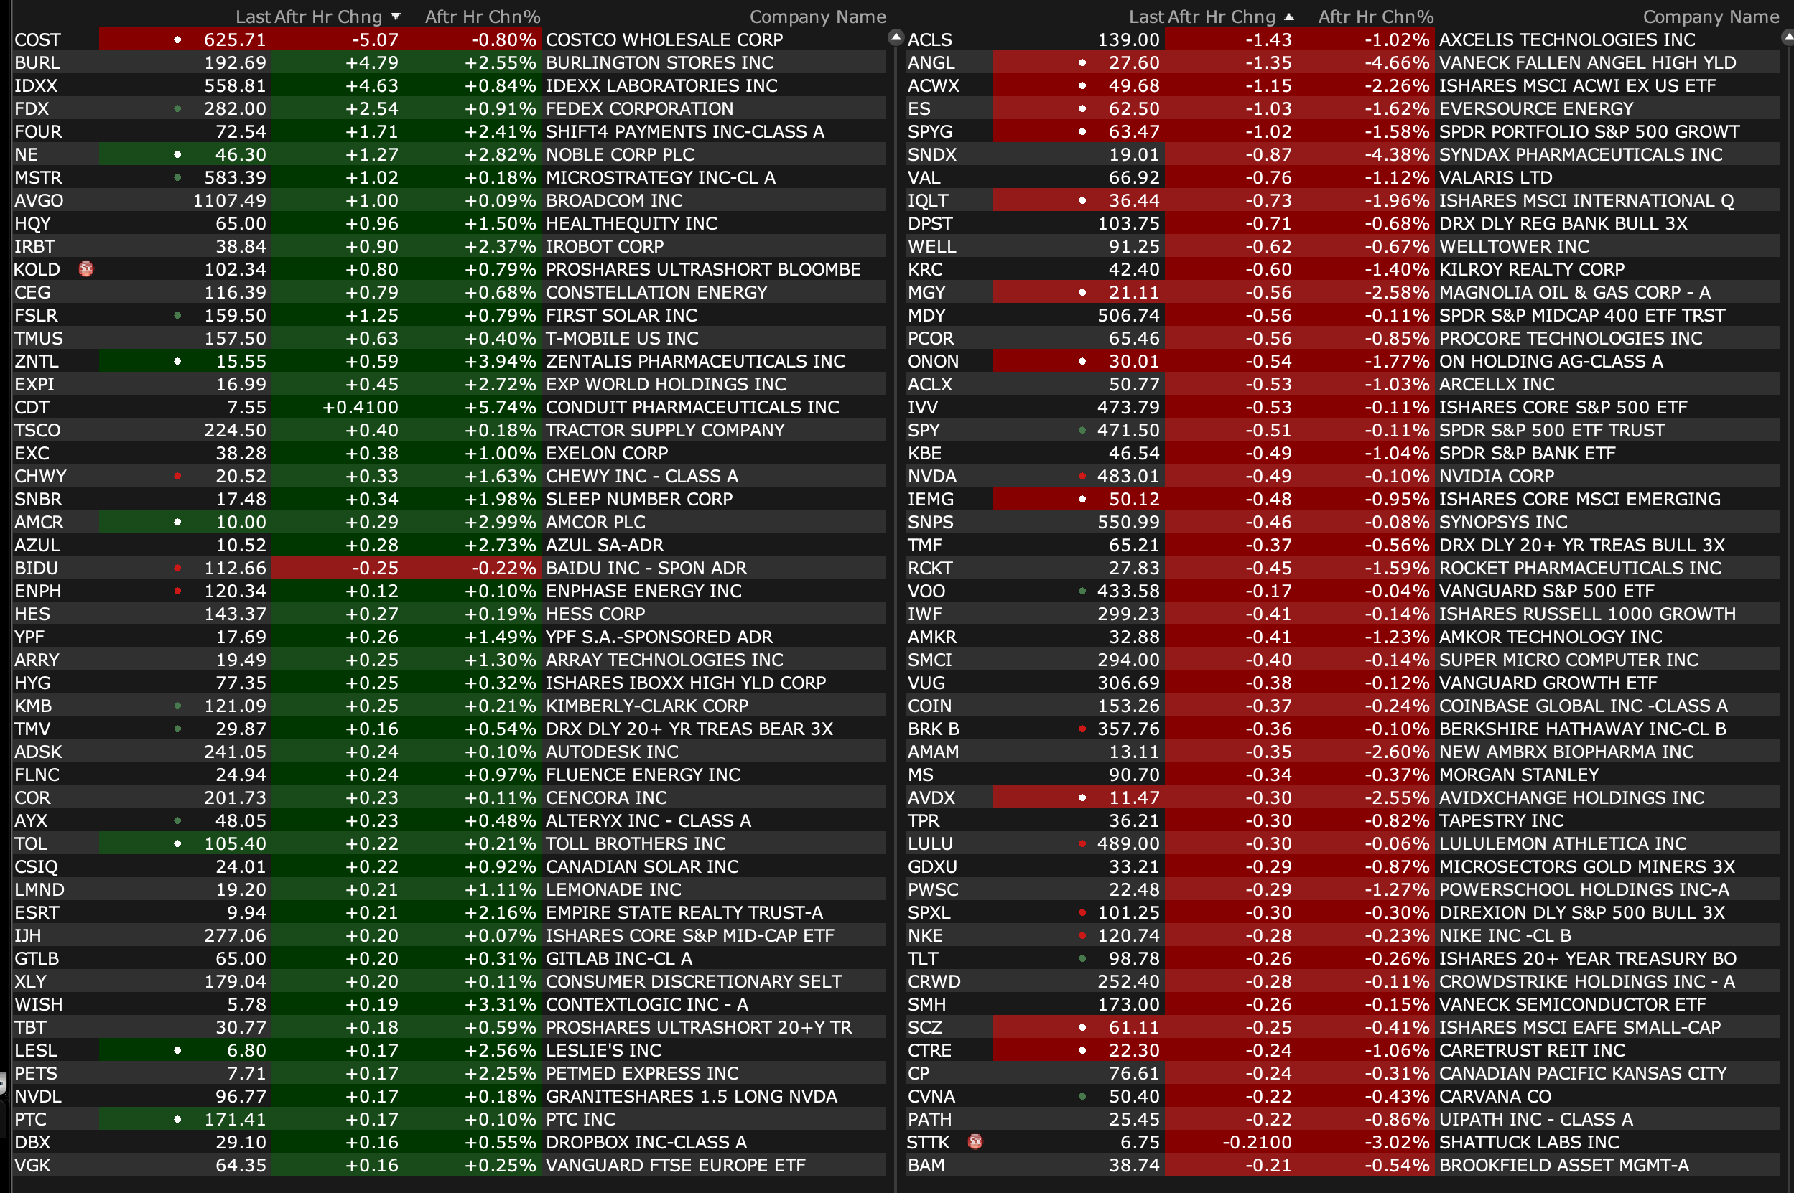This screenshot has width=1794, height=1193.
Task: Click the white dot in COST row
Action: click(177, 39)
